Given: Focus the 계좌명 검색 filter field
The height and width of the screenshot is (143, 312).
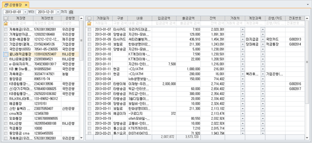Looking at the screenshot, I should [x=20, y=23].
